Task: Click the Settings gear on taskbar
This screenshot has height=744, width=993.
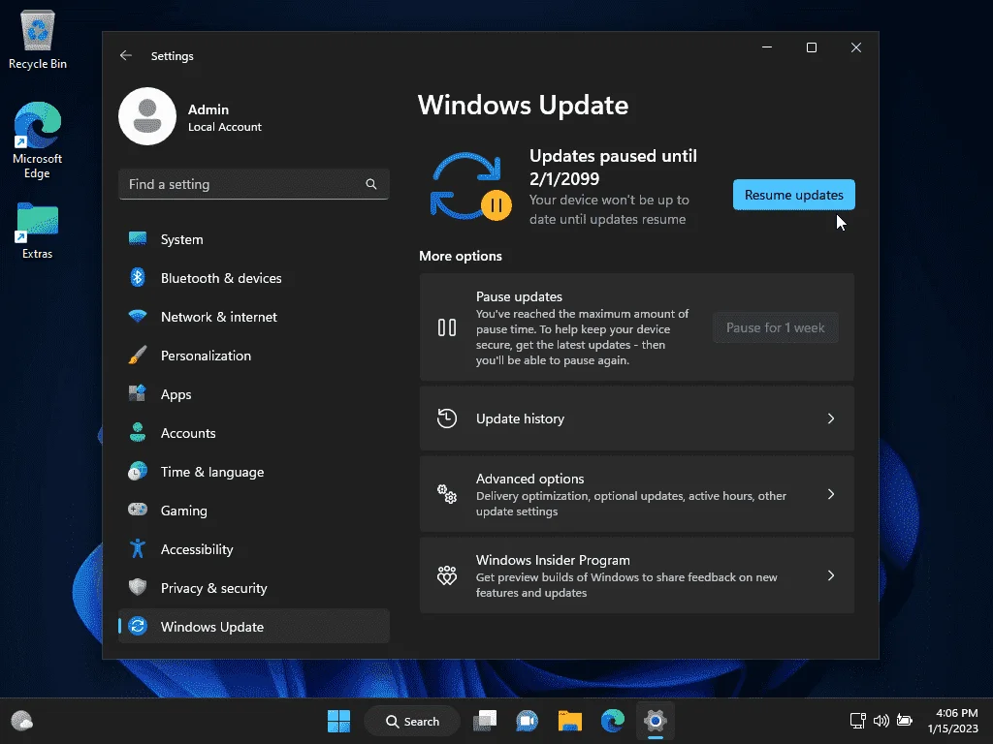Action: 656,721
